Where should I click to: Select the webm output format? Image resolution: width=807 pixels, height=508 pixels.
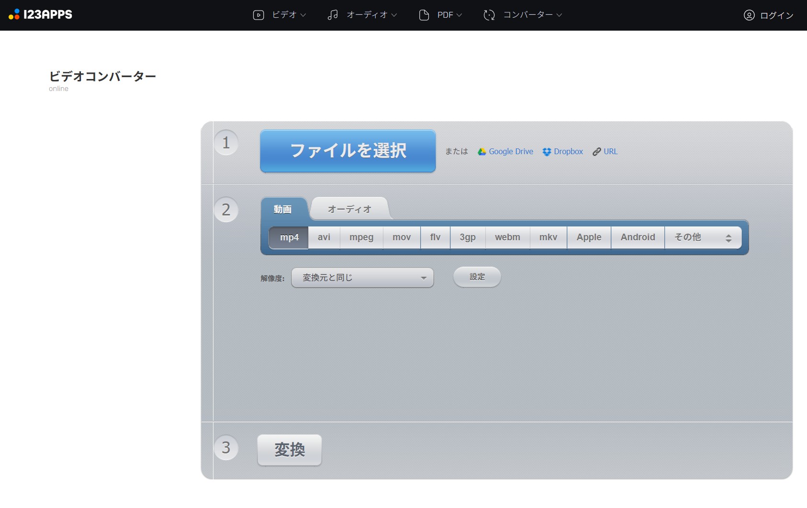(x=507, y=237)
